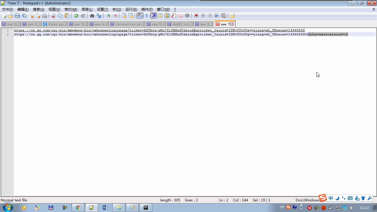
Task: Open the ? help menu
Action: 175,9
